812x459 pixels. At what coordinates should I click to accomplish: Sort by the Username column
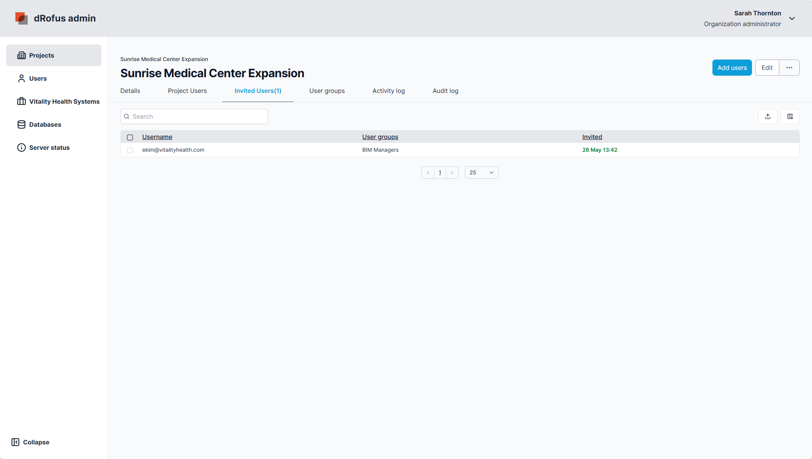(x=157, y=137)
